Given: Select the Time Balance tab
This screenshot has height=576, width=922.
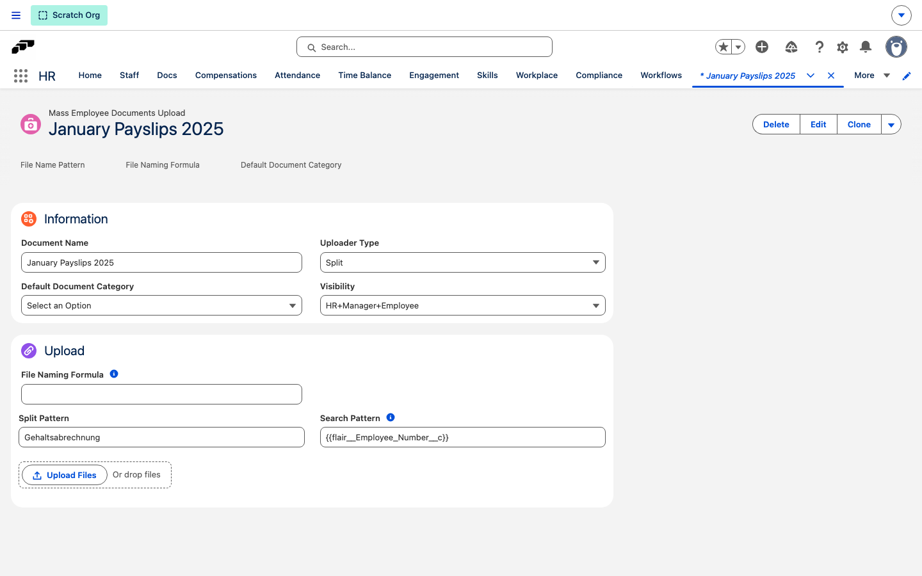Looking at the screenshot, I should point(365,76).
